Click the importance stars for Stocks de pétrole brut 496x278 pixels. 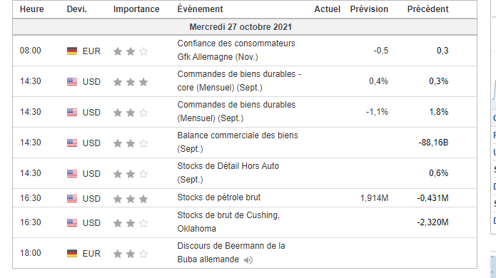coord(131,199)
